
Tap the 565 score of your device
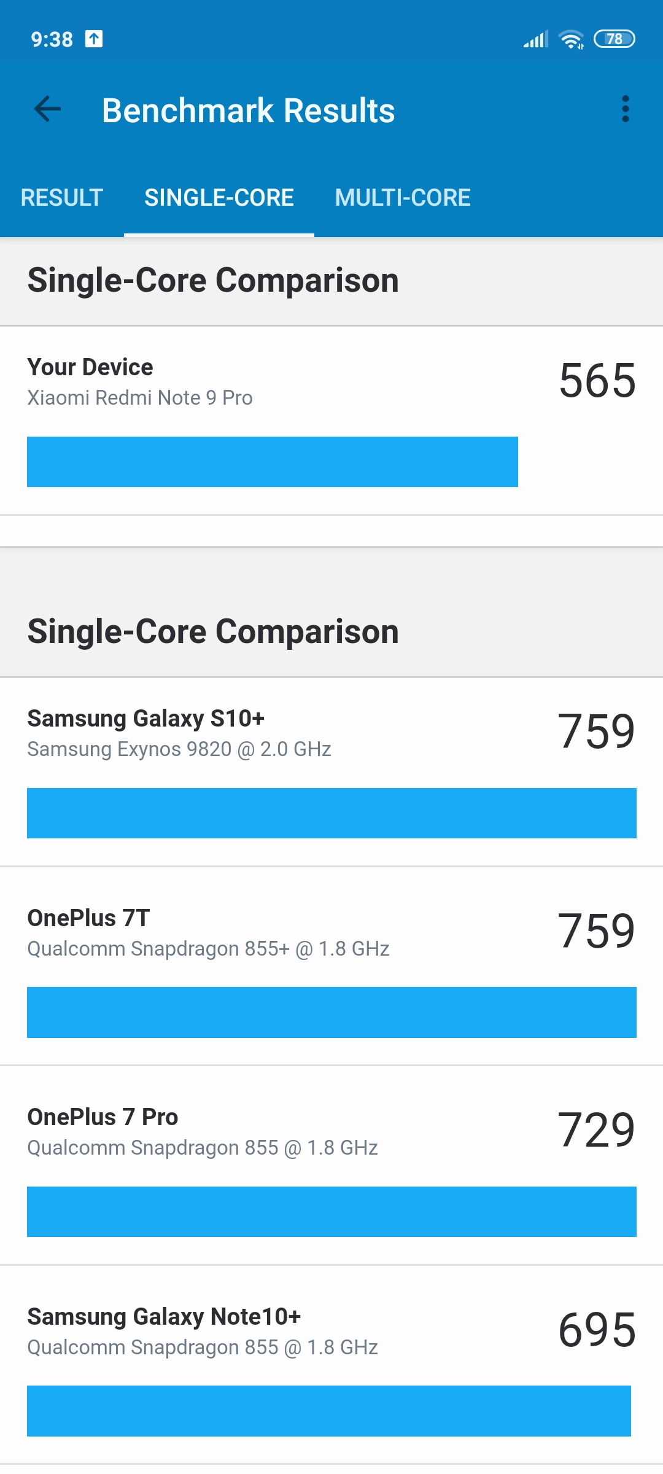(597, 381)
